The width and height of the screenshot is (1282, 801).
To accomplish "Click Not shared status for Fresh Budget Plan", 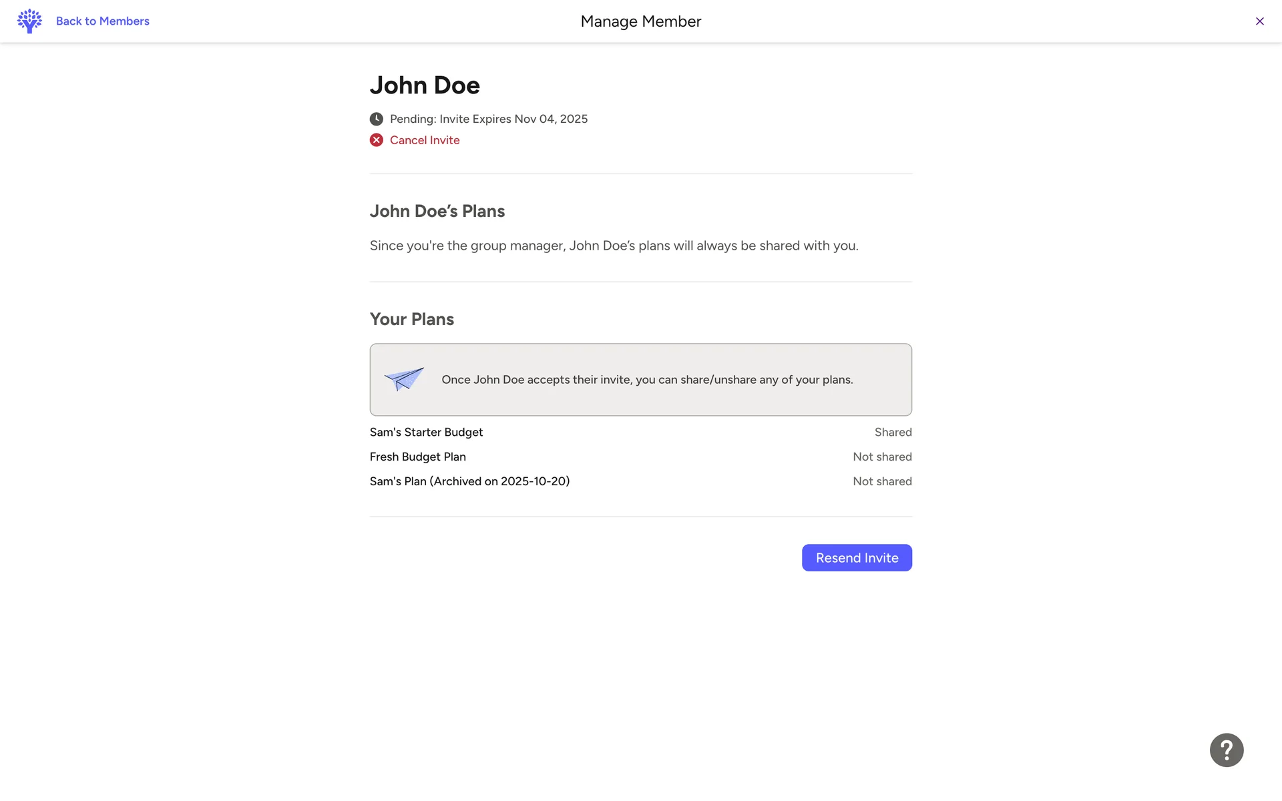I will click(x=882, y=457).
